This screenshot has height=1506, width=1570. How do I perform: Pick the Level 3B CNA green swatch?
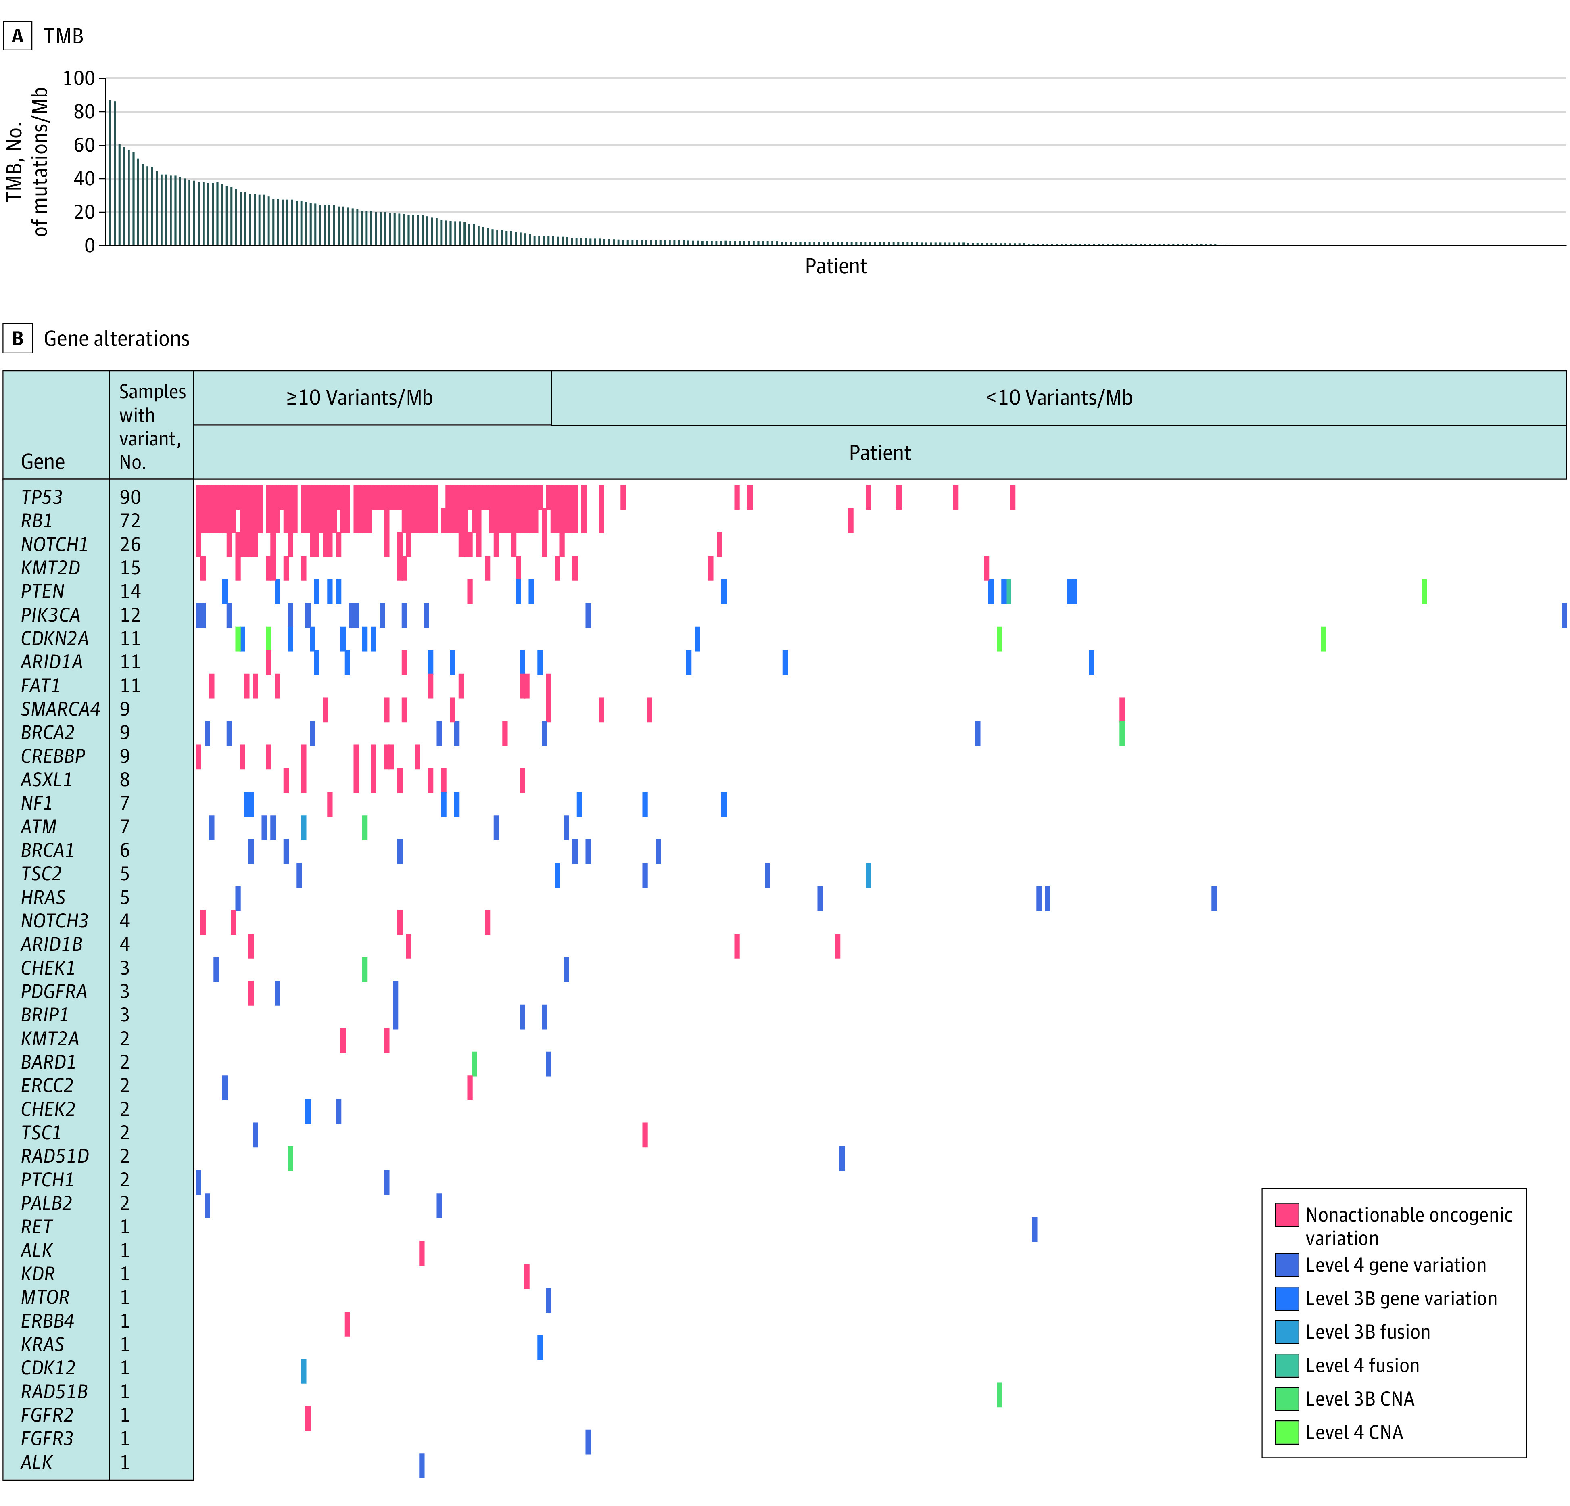pos(1286,1399)
